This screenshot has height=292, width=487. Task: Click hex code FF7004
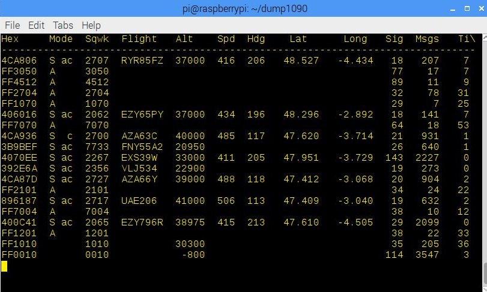point(19,212)
